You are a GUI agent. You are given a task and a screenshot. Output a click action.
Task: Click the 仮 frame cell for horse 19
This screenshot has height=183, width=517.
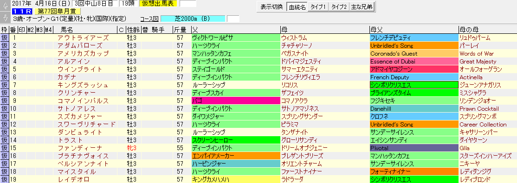click(5, 180)
